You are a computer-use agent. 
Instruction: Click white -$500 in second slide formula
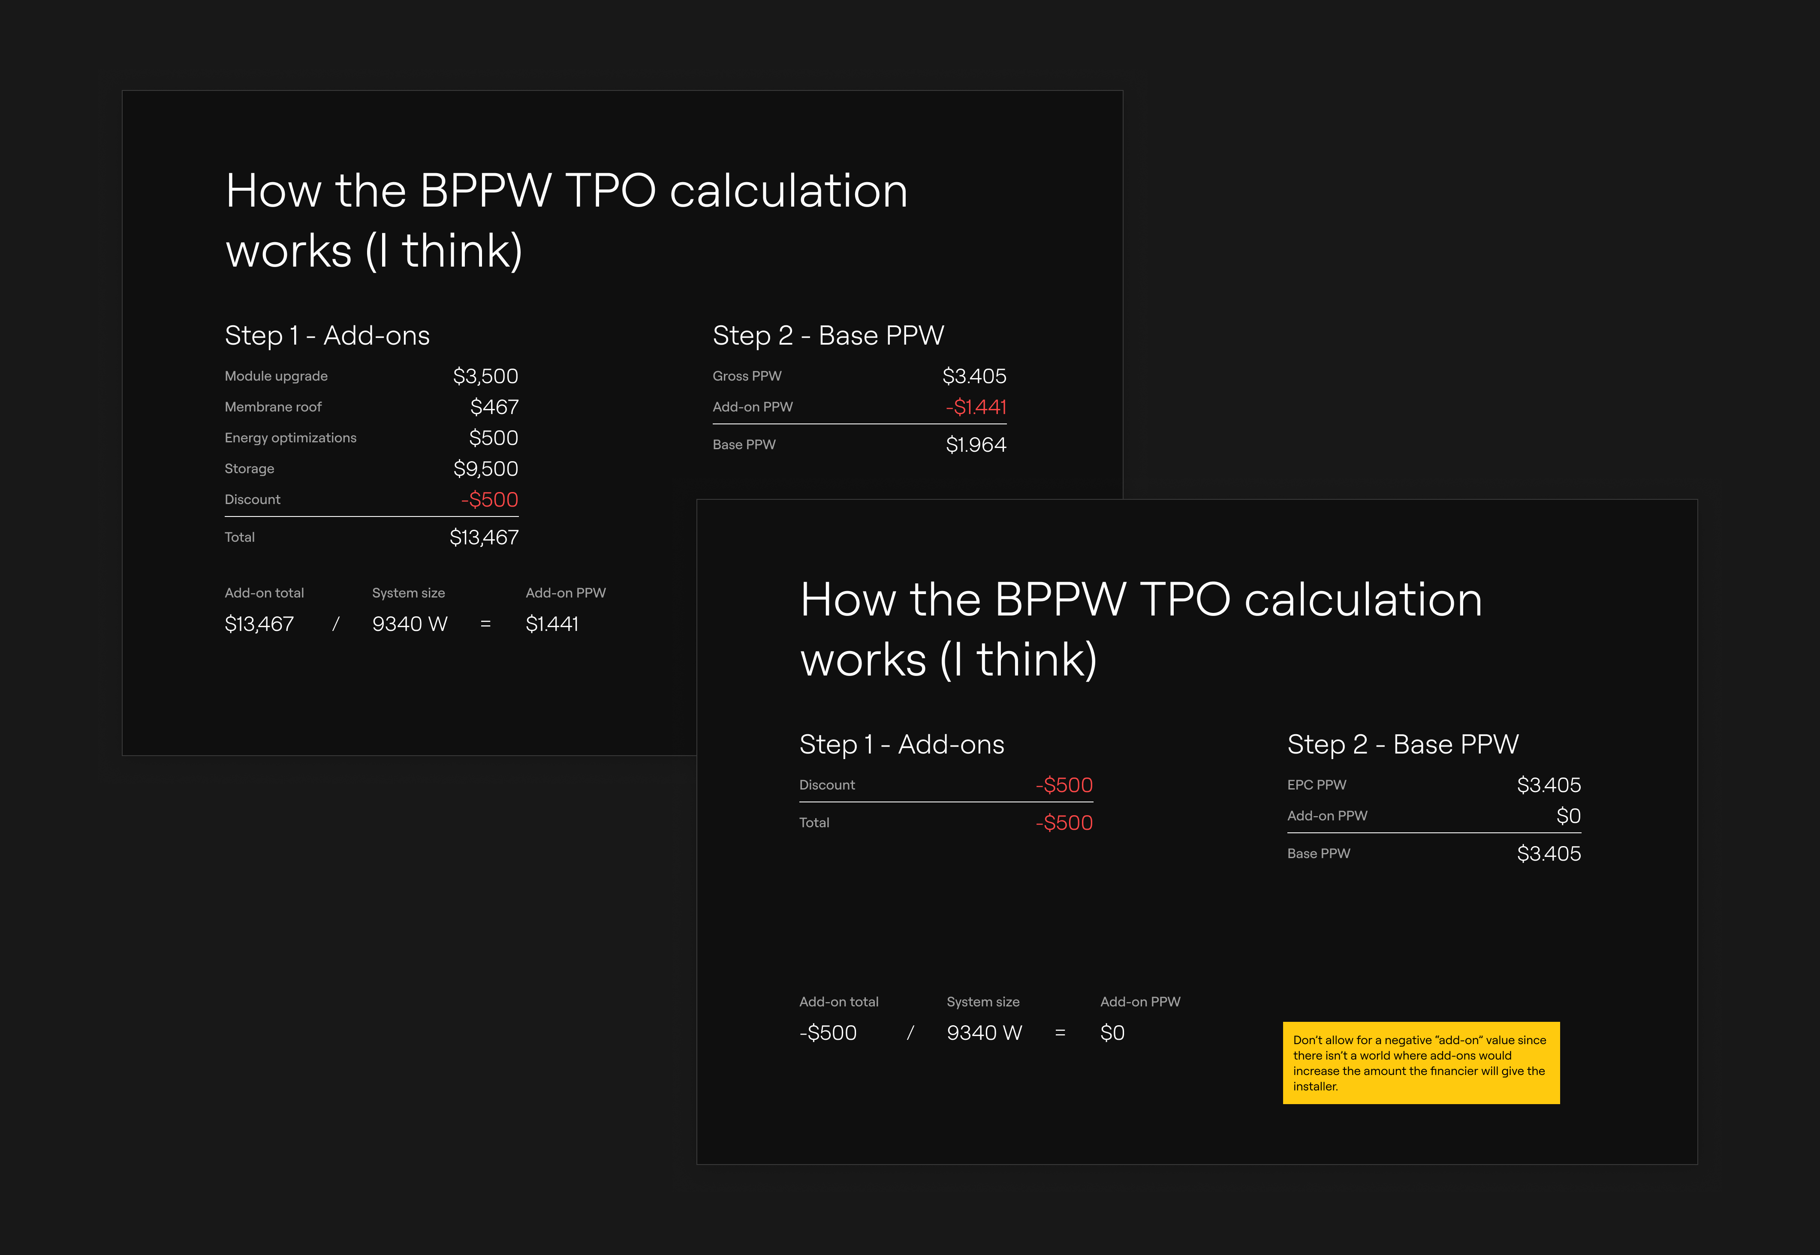coord(828,1033)
